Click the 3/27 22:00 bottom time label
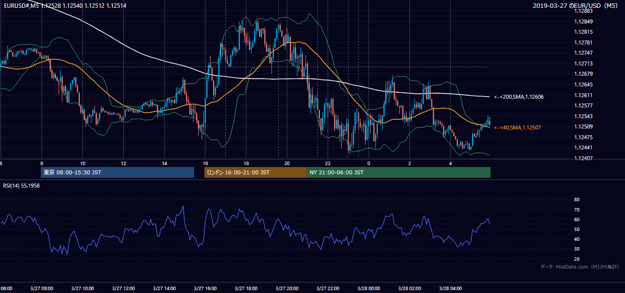Screen dimensions: 625x293 328,289
